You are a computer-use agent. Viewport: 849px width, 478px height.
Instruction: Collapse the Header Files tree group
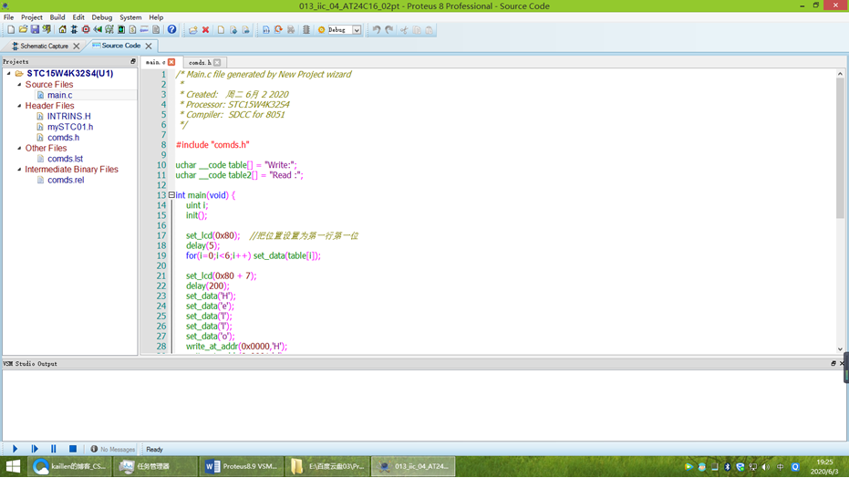click(19, 106)
